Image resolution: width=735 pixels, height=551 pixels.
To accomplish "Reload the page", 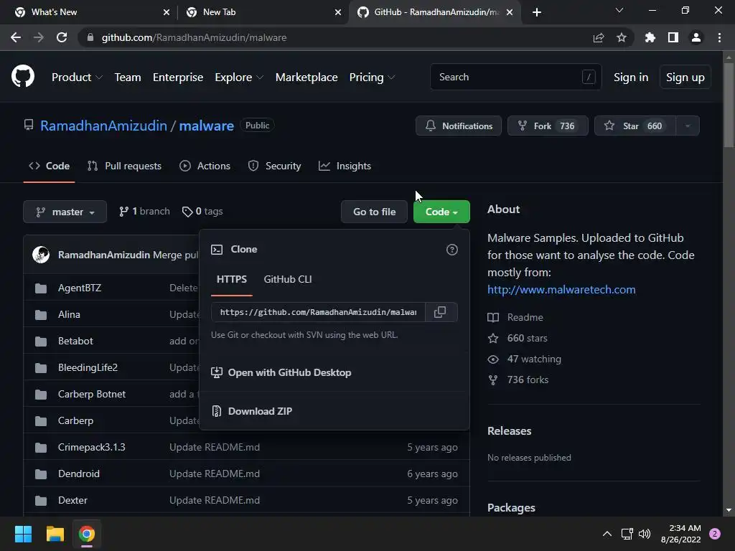I will click(x=62, y=37).
